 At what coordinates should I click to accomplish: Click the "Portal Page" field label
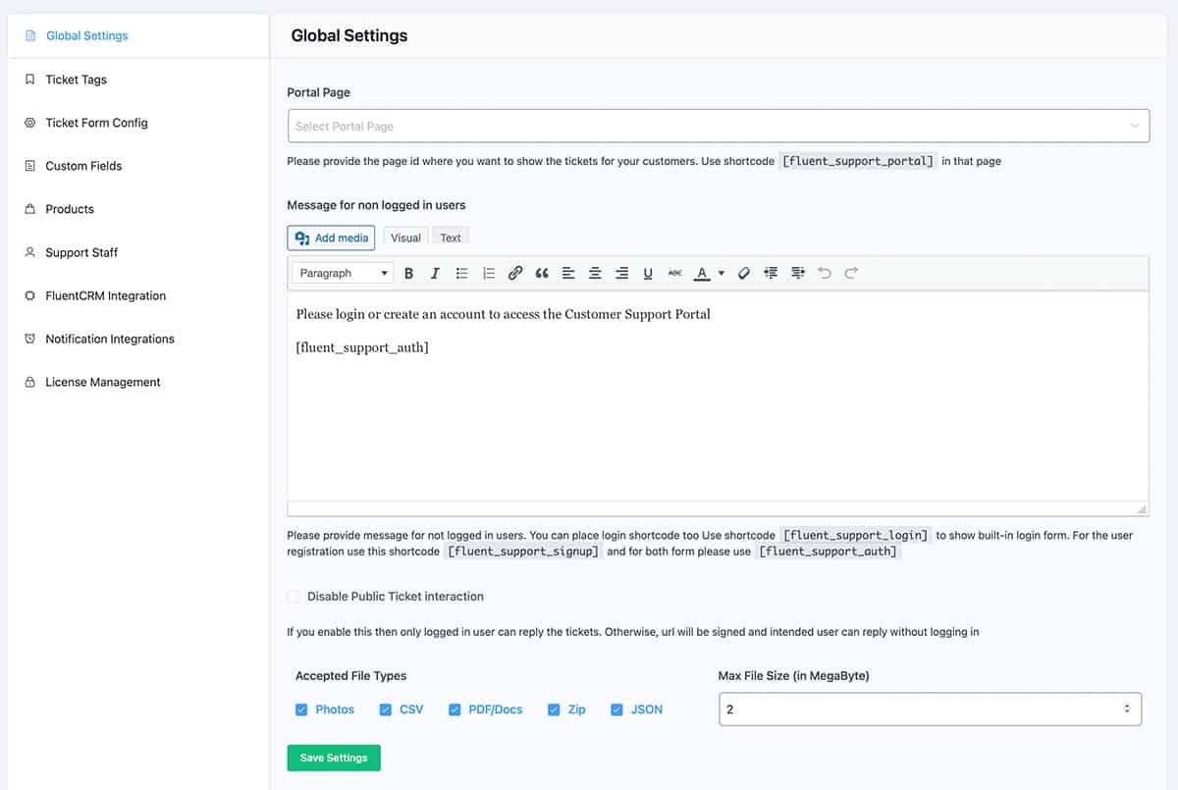click(x=318, y=92)
